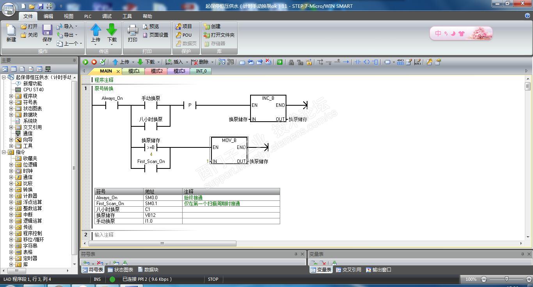This screenshot has width=533, height=287.
Task: Click the 插入 (Insert) toolbar button
Action: point(174,62)
